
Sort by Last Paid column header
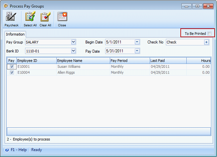(168, 61)
